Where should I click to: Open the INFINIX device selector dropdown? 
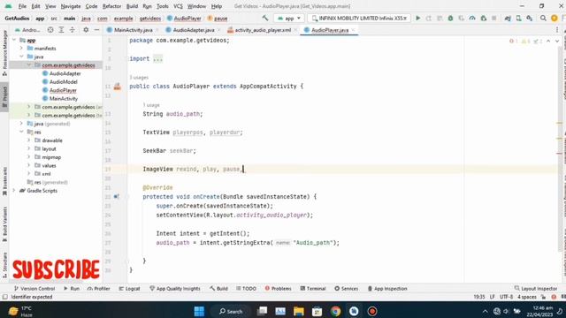pos(359,18)
